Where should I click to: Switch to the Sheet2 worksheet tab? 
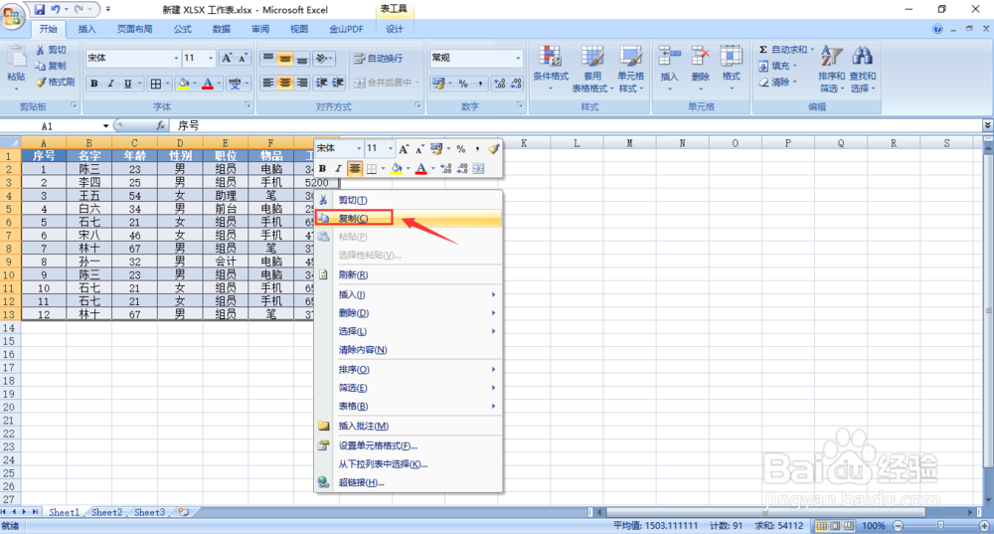coord(106,512)
